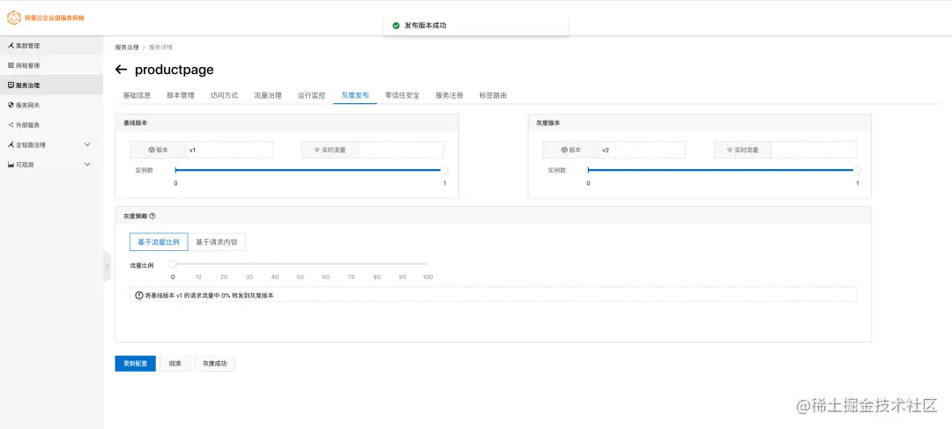Click the 服务详情 breadcrumb text
The width and height of the screenshot is (952, 429).
point(160,48)
